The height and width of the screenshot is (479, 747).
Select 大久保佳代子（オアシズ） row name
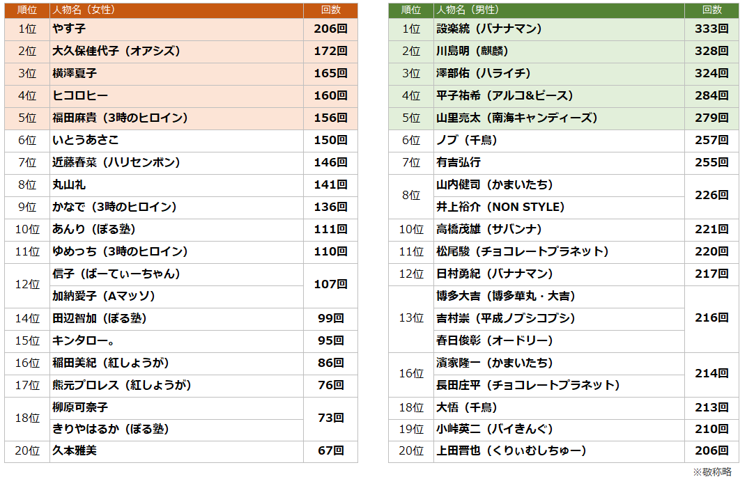176,51
